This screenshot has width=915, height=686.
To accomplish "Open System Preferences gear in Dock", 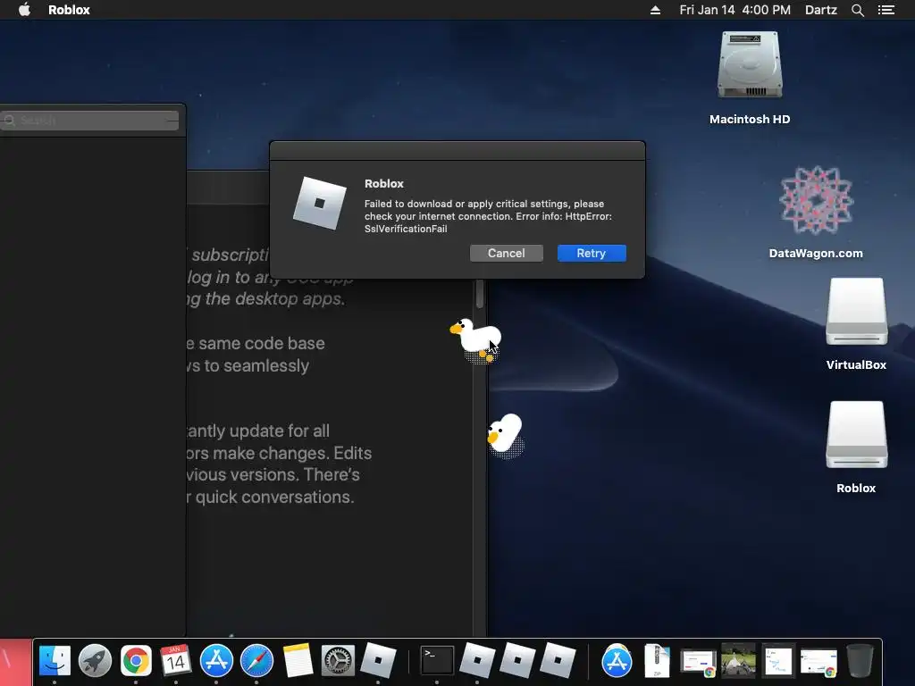I will click(x=338, y=661).
